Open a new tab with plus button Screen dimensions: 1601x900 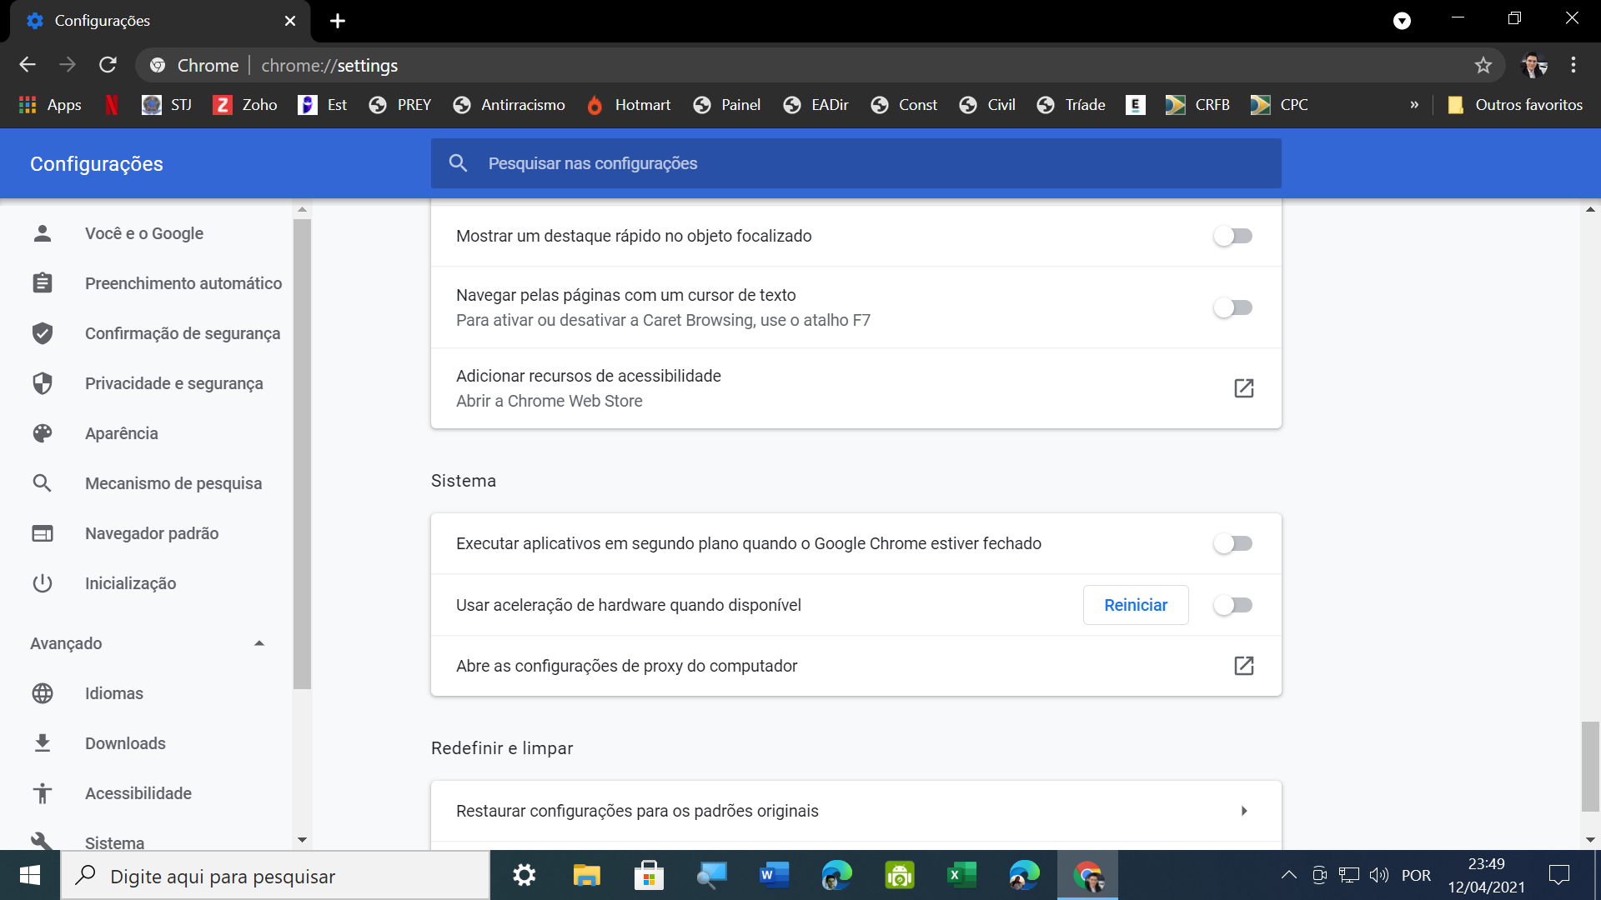point(338,21)
